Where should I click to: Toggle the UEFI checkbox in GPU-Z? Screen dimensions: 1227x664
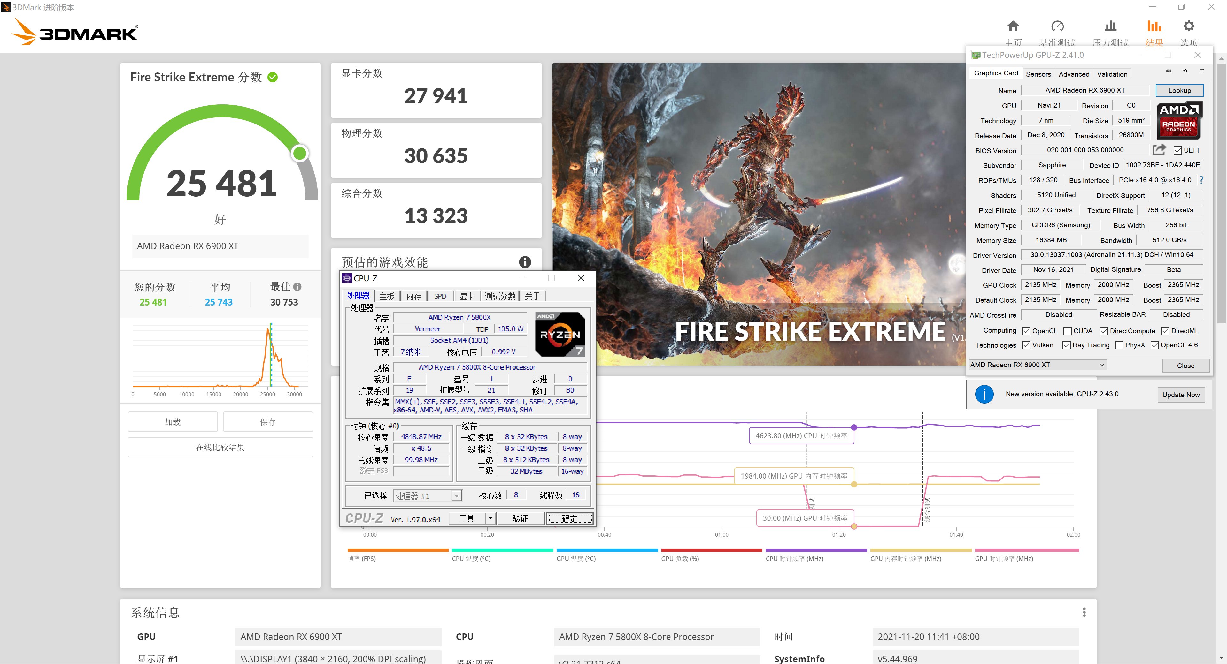1178,150
